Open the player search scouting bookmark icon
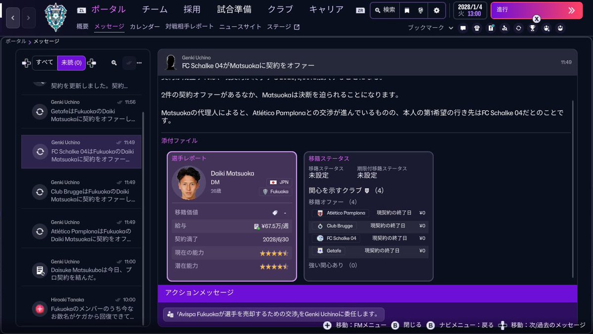This screenshot has height=334, width=593. 505,28
